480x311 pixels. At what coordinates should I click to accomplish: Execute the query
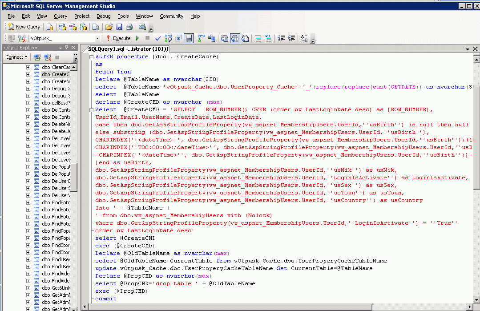118,38
